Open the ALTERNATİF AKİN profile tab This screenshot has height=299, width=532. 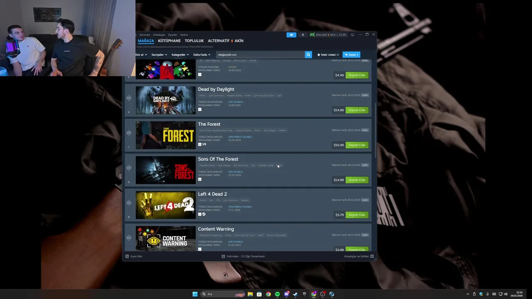(226, 41)
